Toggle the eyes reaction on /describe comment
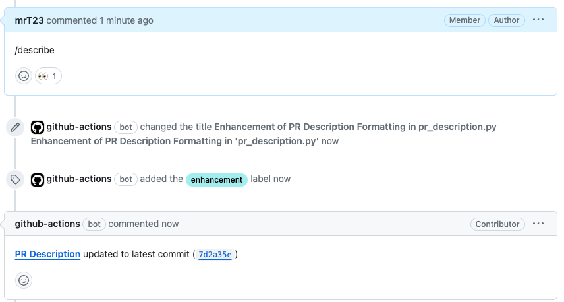 point(48,76)
